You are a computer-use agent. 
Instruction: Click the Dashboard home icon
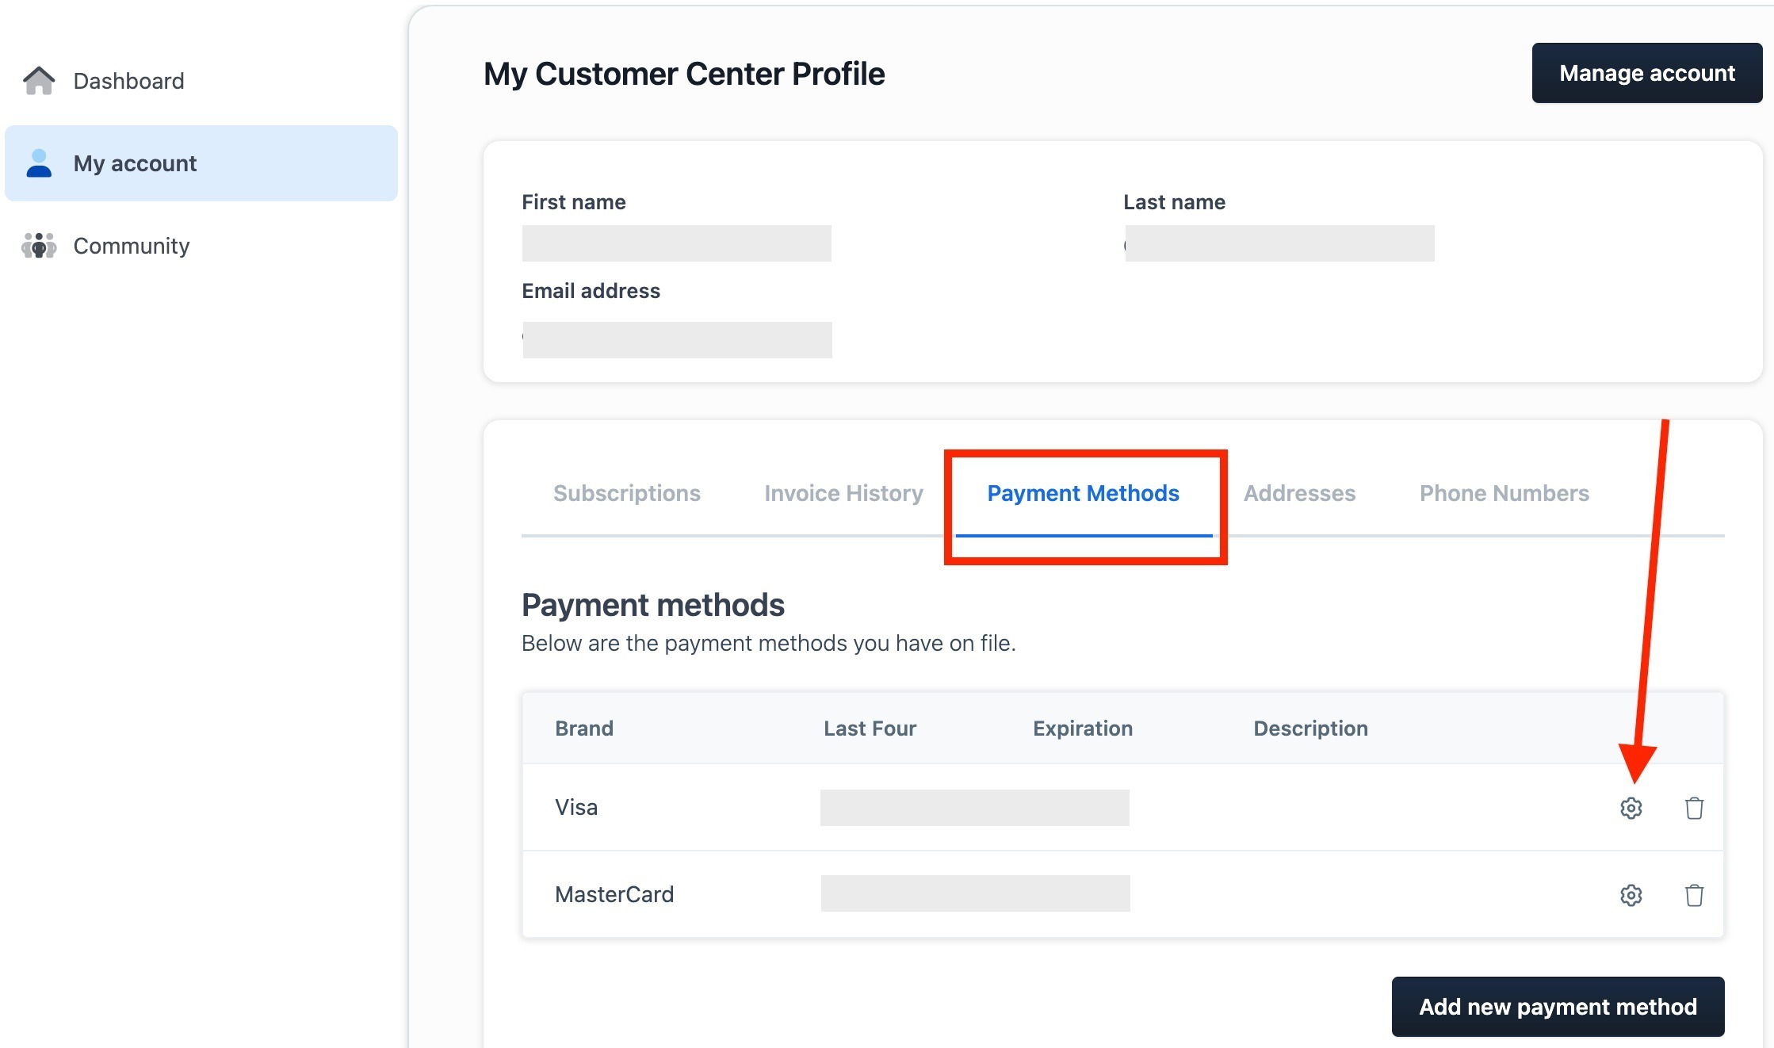pyautogui.click(x=39, y=80)
